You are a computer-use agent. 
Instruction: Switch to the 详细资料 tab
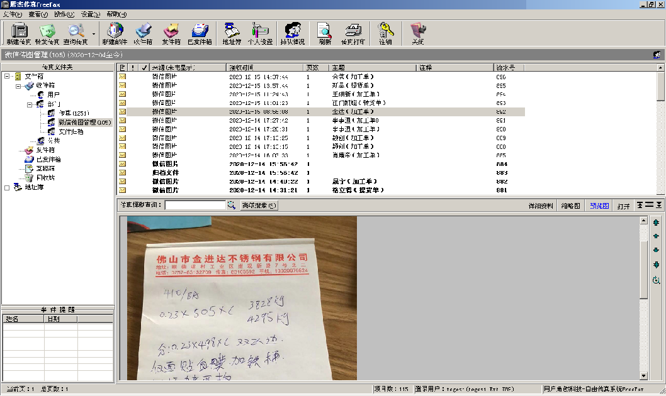(x=541, y=206)
